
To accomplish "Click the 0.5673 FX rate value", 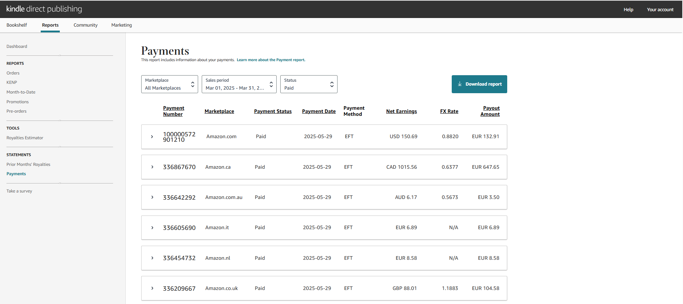I will pos(450,197).
